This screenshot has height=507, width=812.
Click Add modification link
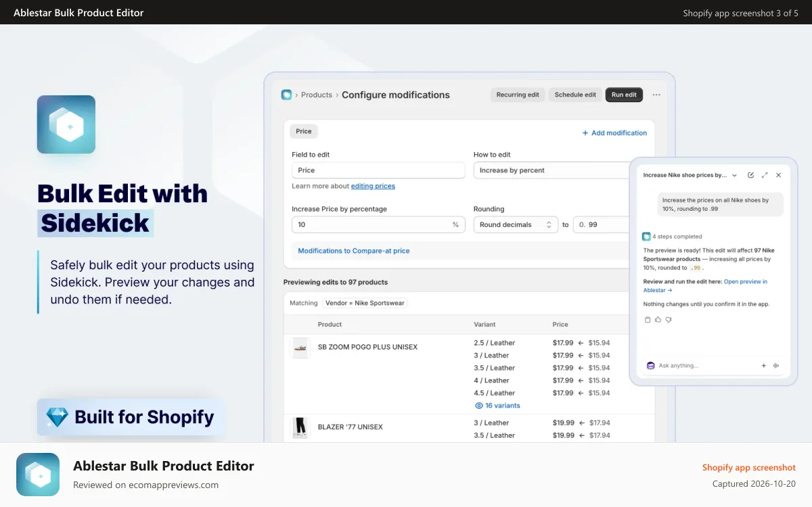(x=614, y=133)
